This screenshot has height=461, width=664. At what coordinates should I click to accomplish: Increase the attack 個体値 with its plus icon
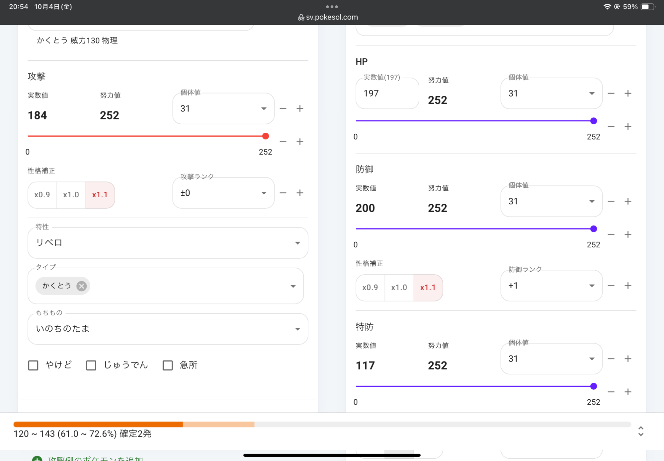(300, 108)
